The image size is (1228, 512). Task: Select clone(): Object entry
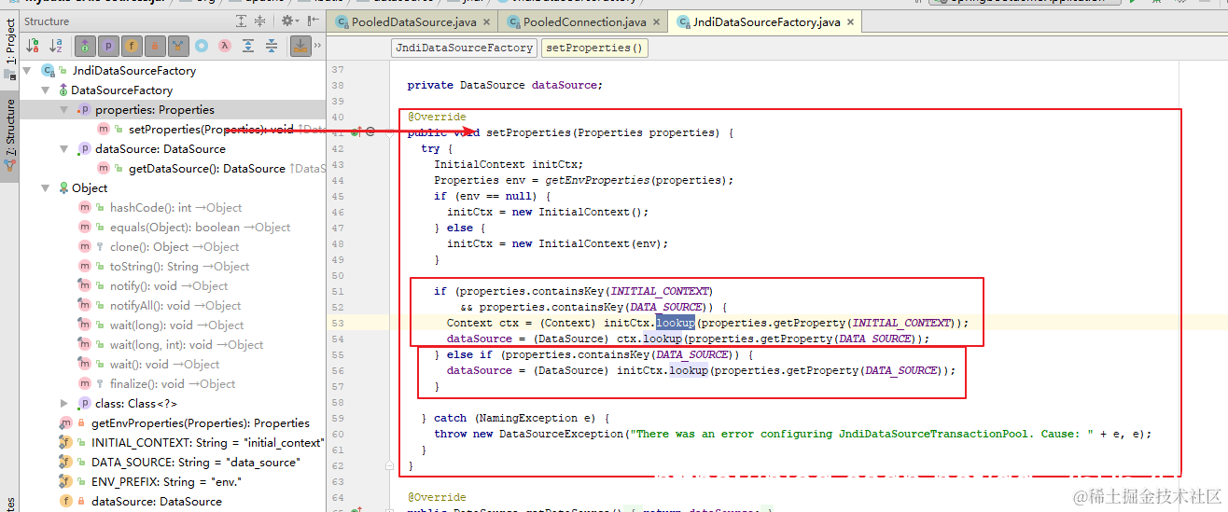[x=174, y=247]
